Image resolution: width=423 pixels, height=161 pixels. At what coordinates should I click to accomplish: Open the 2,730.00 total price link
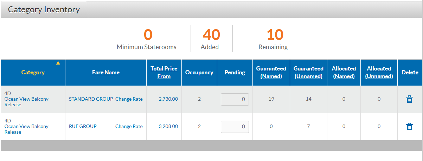coord(168,99)
